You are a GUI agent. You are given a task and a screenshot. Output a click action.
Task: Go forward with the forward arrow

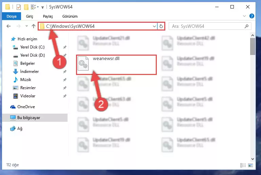(18, 26)
